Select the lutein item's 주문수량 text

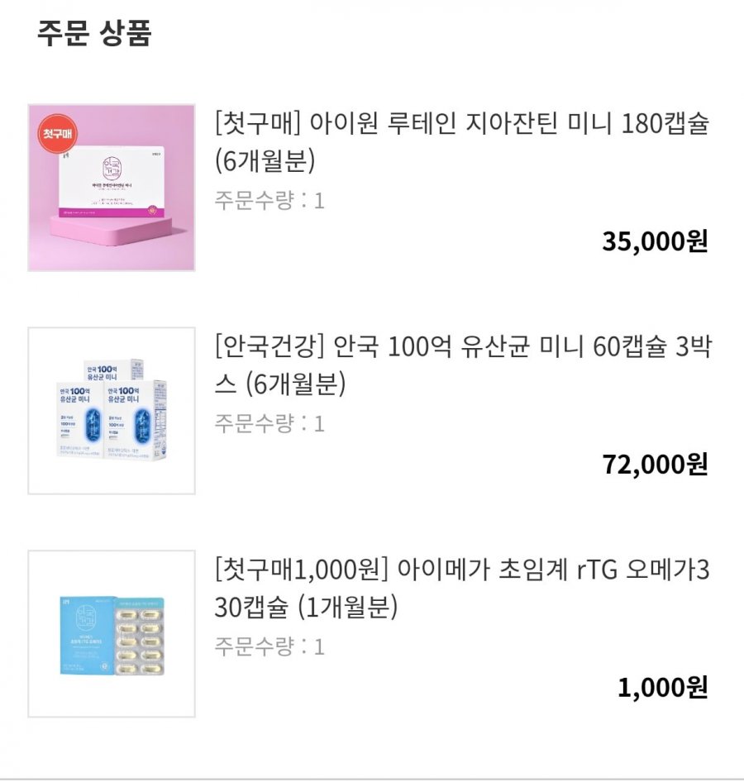click(x=269, y=200)
